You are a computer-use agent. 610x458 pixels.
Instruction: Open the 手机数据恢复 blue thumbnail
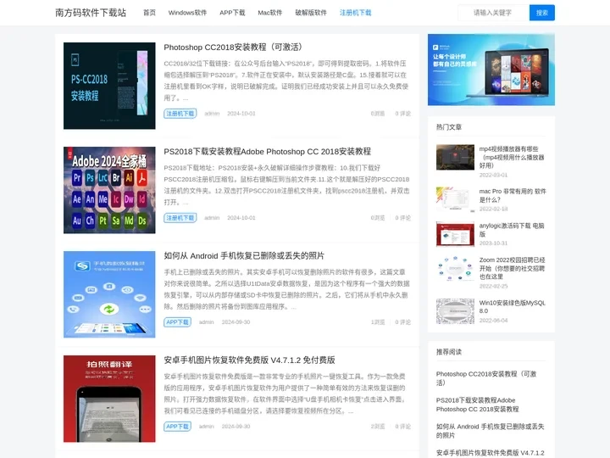109,294
